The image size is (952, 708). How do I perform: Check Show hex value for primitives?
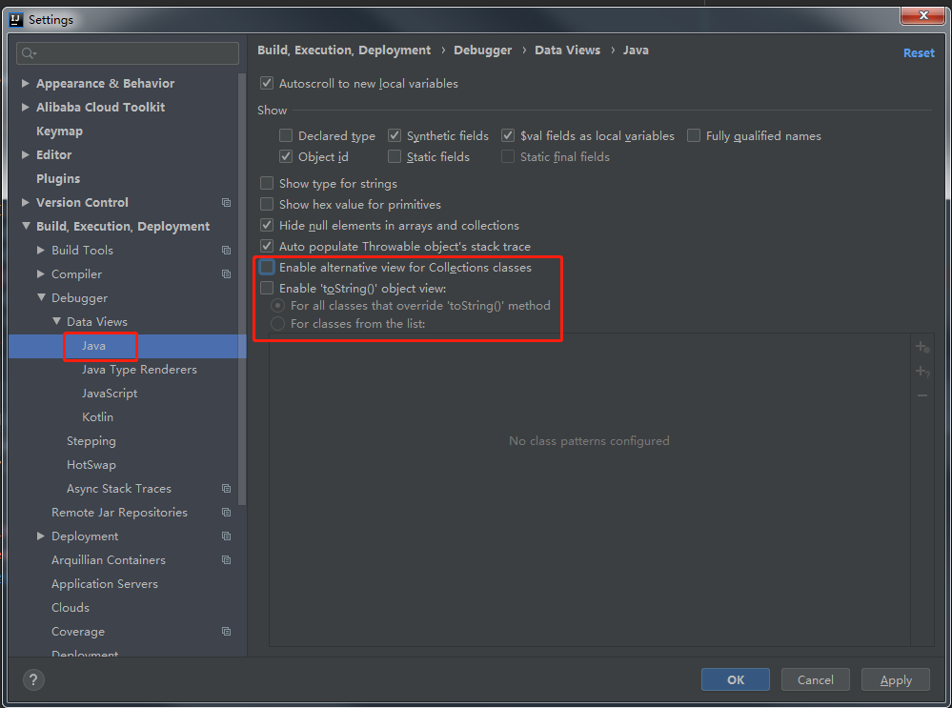click(x=267, y=205)
